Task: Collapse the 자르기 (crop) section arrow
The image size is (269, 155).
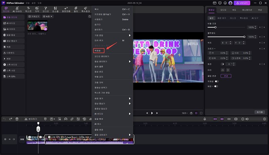Action: [215, 49]
